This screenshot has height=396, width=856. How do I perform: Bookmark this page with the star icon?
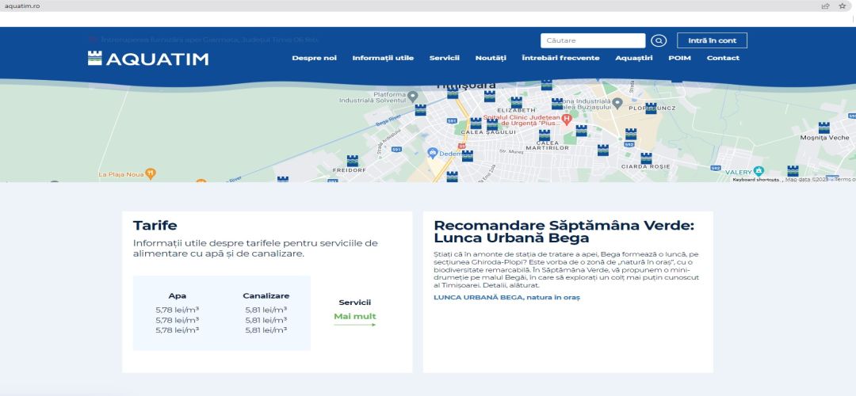[x=842, y=6]
